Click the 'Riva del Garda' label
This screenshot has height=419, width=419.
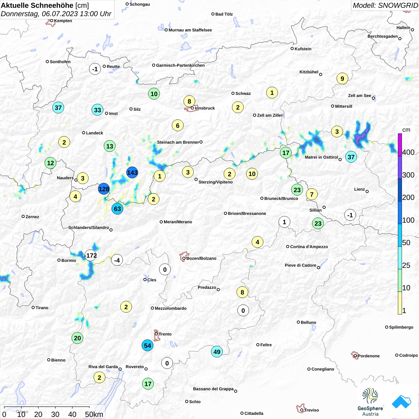point(103,367)
